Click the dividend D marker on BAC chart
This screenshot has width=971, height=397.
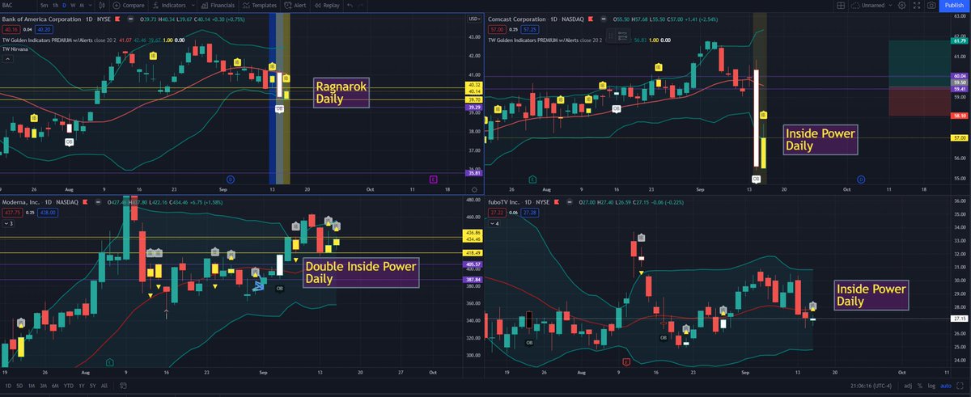(231, 179)
